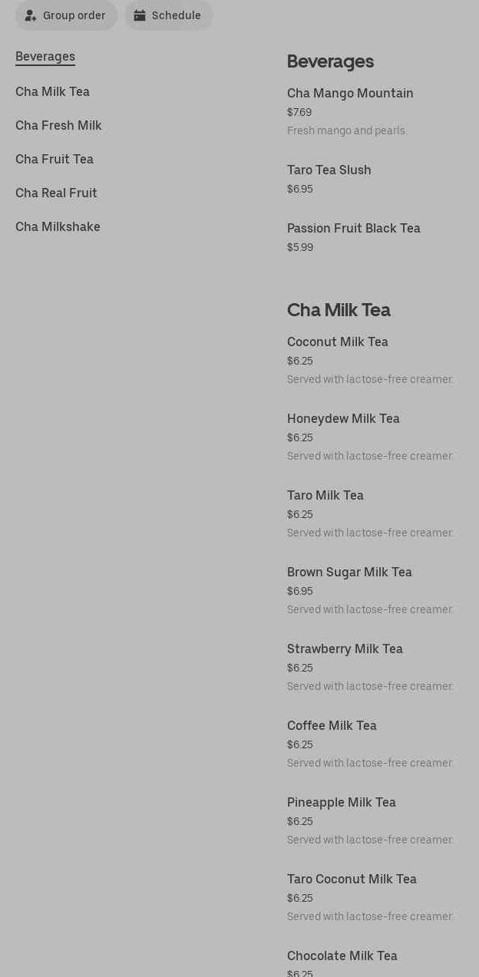Select Beverages in the category menu
The width and height of the screenshot is (479, 977).
point(45,57)
